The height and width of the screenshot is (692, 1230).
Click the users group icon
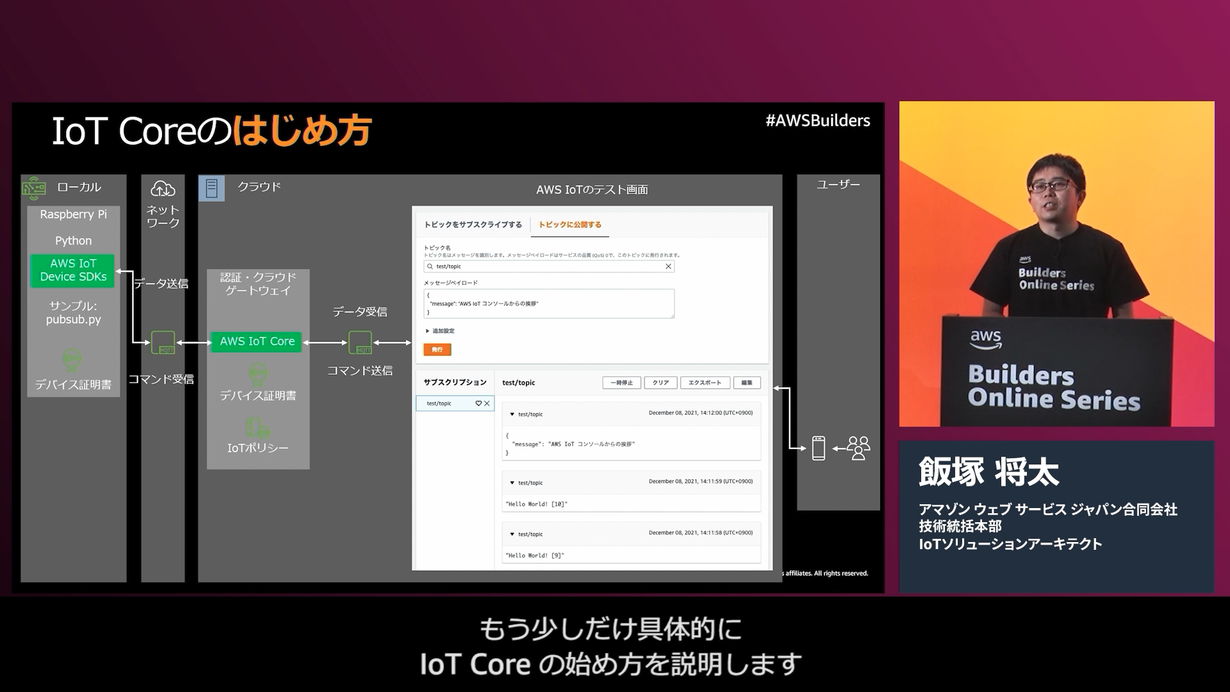858,448
